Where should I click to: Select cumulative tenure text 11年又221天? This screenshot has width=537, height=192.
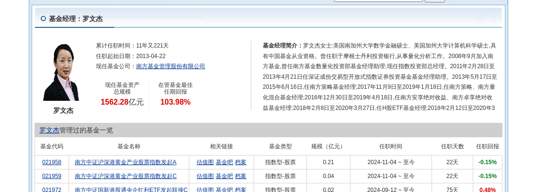[152, 46]
